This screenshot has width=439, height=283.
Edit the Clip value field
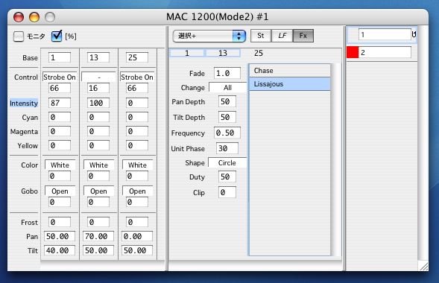point(227,192)
